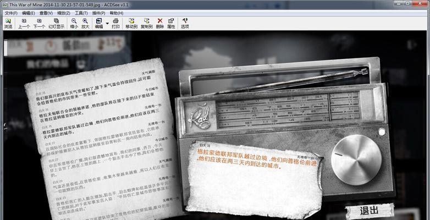The height and width of the screenshot is (220, 430).
Task: Zoom in with the 放大 magnifier
Action: point(85,24)
